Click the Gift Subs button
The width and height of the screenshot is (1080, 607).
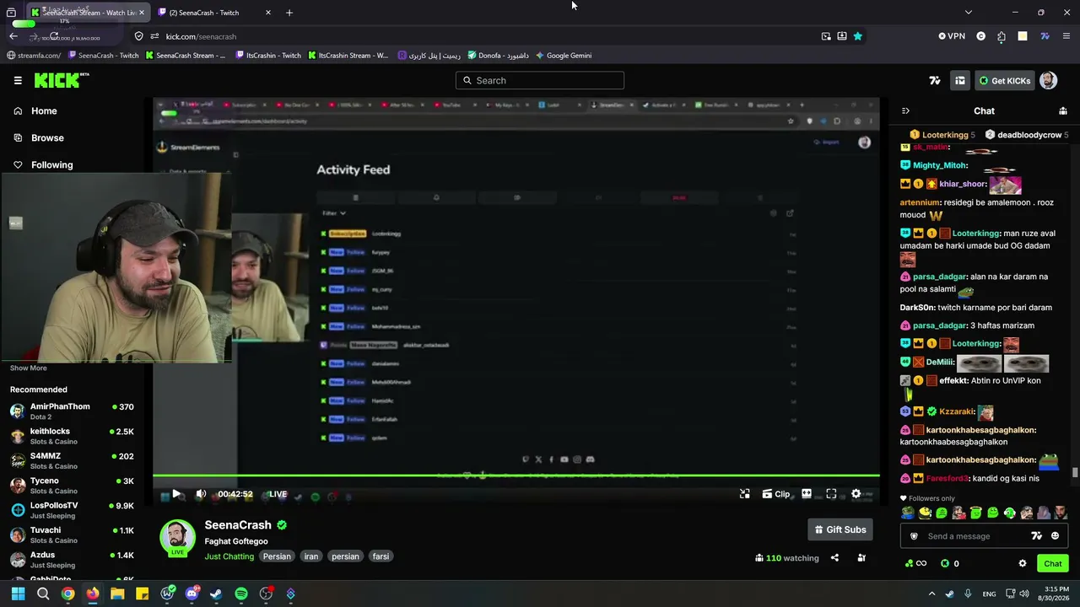point(840,529)
